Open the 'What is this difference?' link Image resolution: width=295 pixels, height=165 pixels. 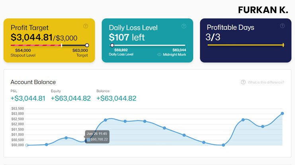266,82
